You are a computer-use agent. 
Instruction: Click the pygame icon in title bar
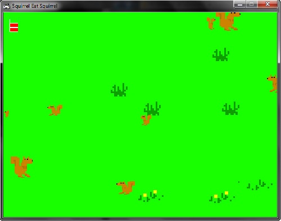(x=7, y=6)
